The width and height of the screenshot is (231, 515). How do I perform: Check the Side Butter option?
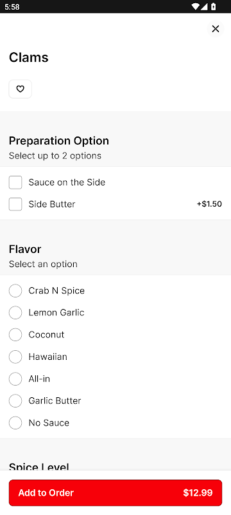[x=15, y=204]
